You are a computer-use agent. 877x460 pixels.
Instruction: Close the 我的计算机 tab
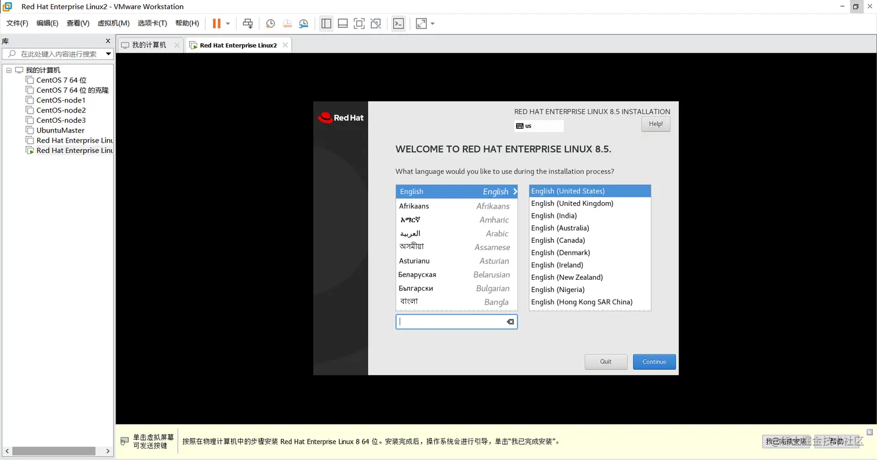point(177,45)
